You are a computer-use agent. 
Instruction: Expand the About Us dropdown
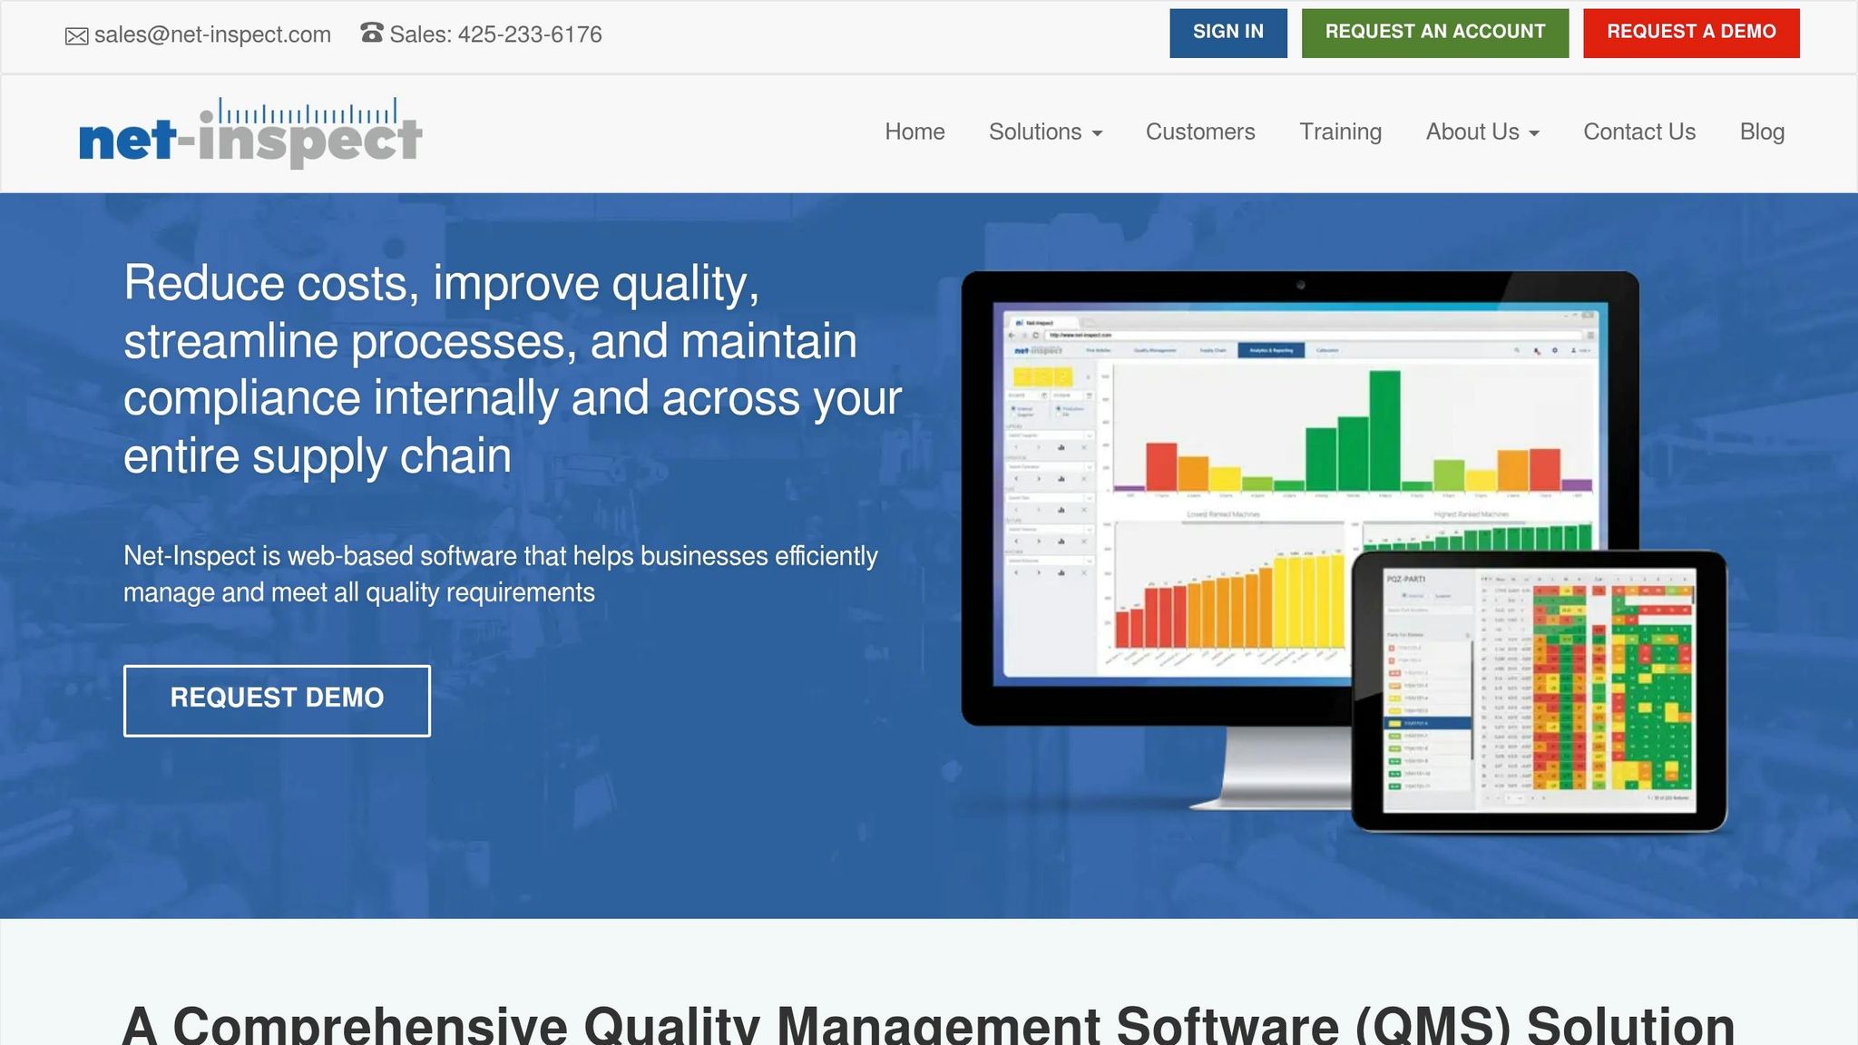[1482, 132]
